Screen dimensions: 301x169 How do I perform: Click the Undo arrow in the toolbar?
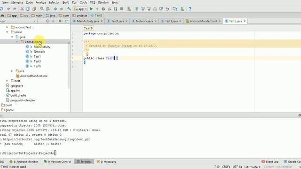[x=8, y=9]
